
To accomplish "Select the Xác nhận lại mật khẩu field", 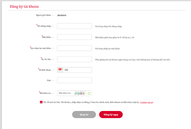I will point(74,48).
